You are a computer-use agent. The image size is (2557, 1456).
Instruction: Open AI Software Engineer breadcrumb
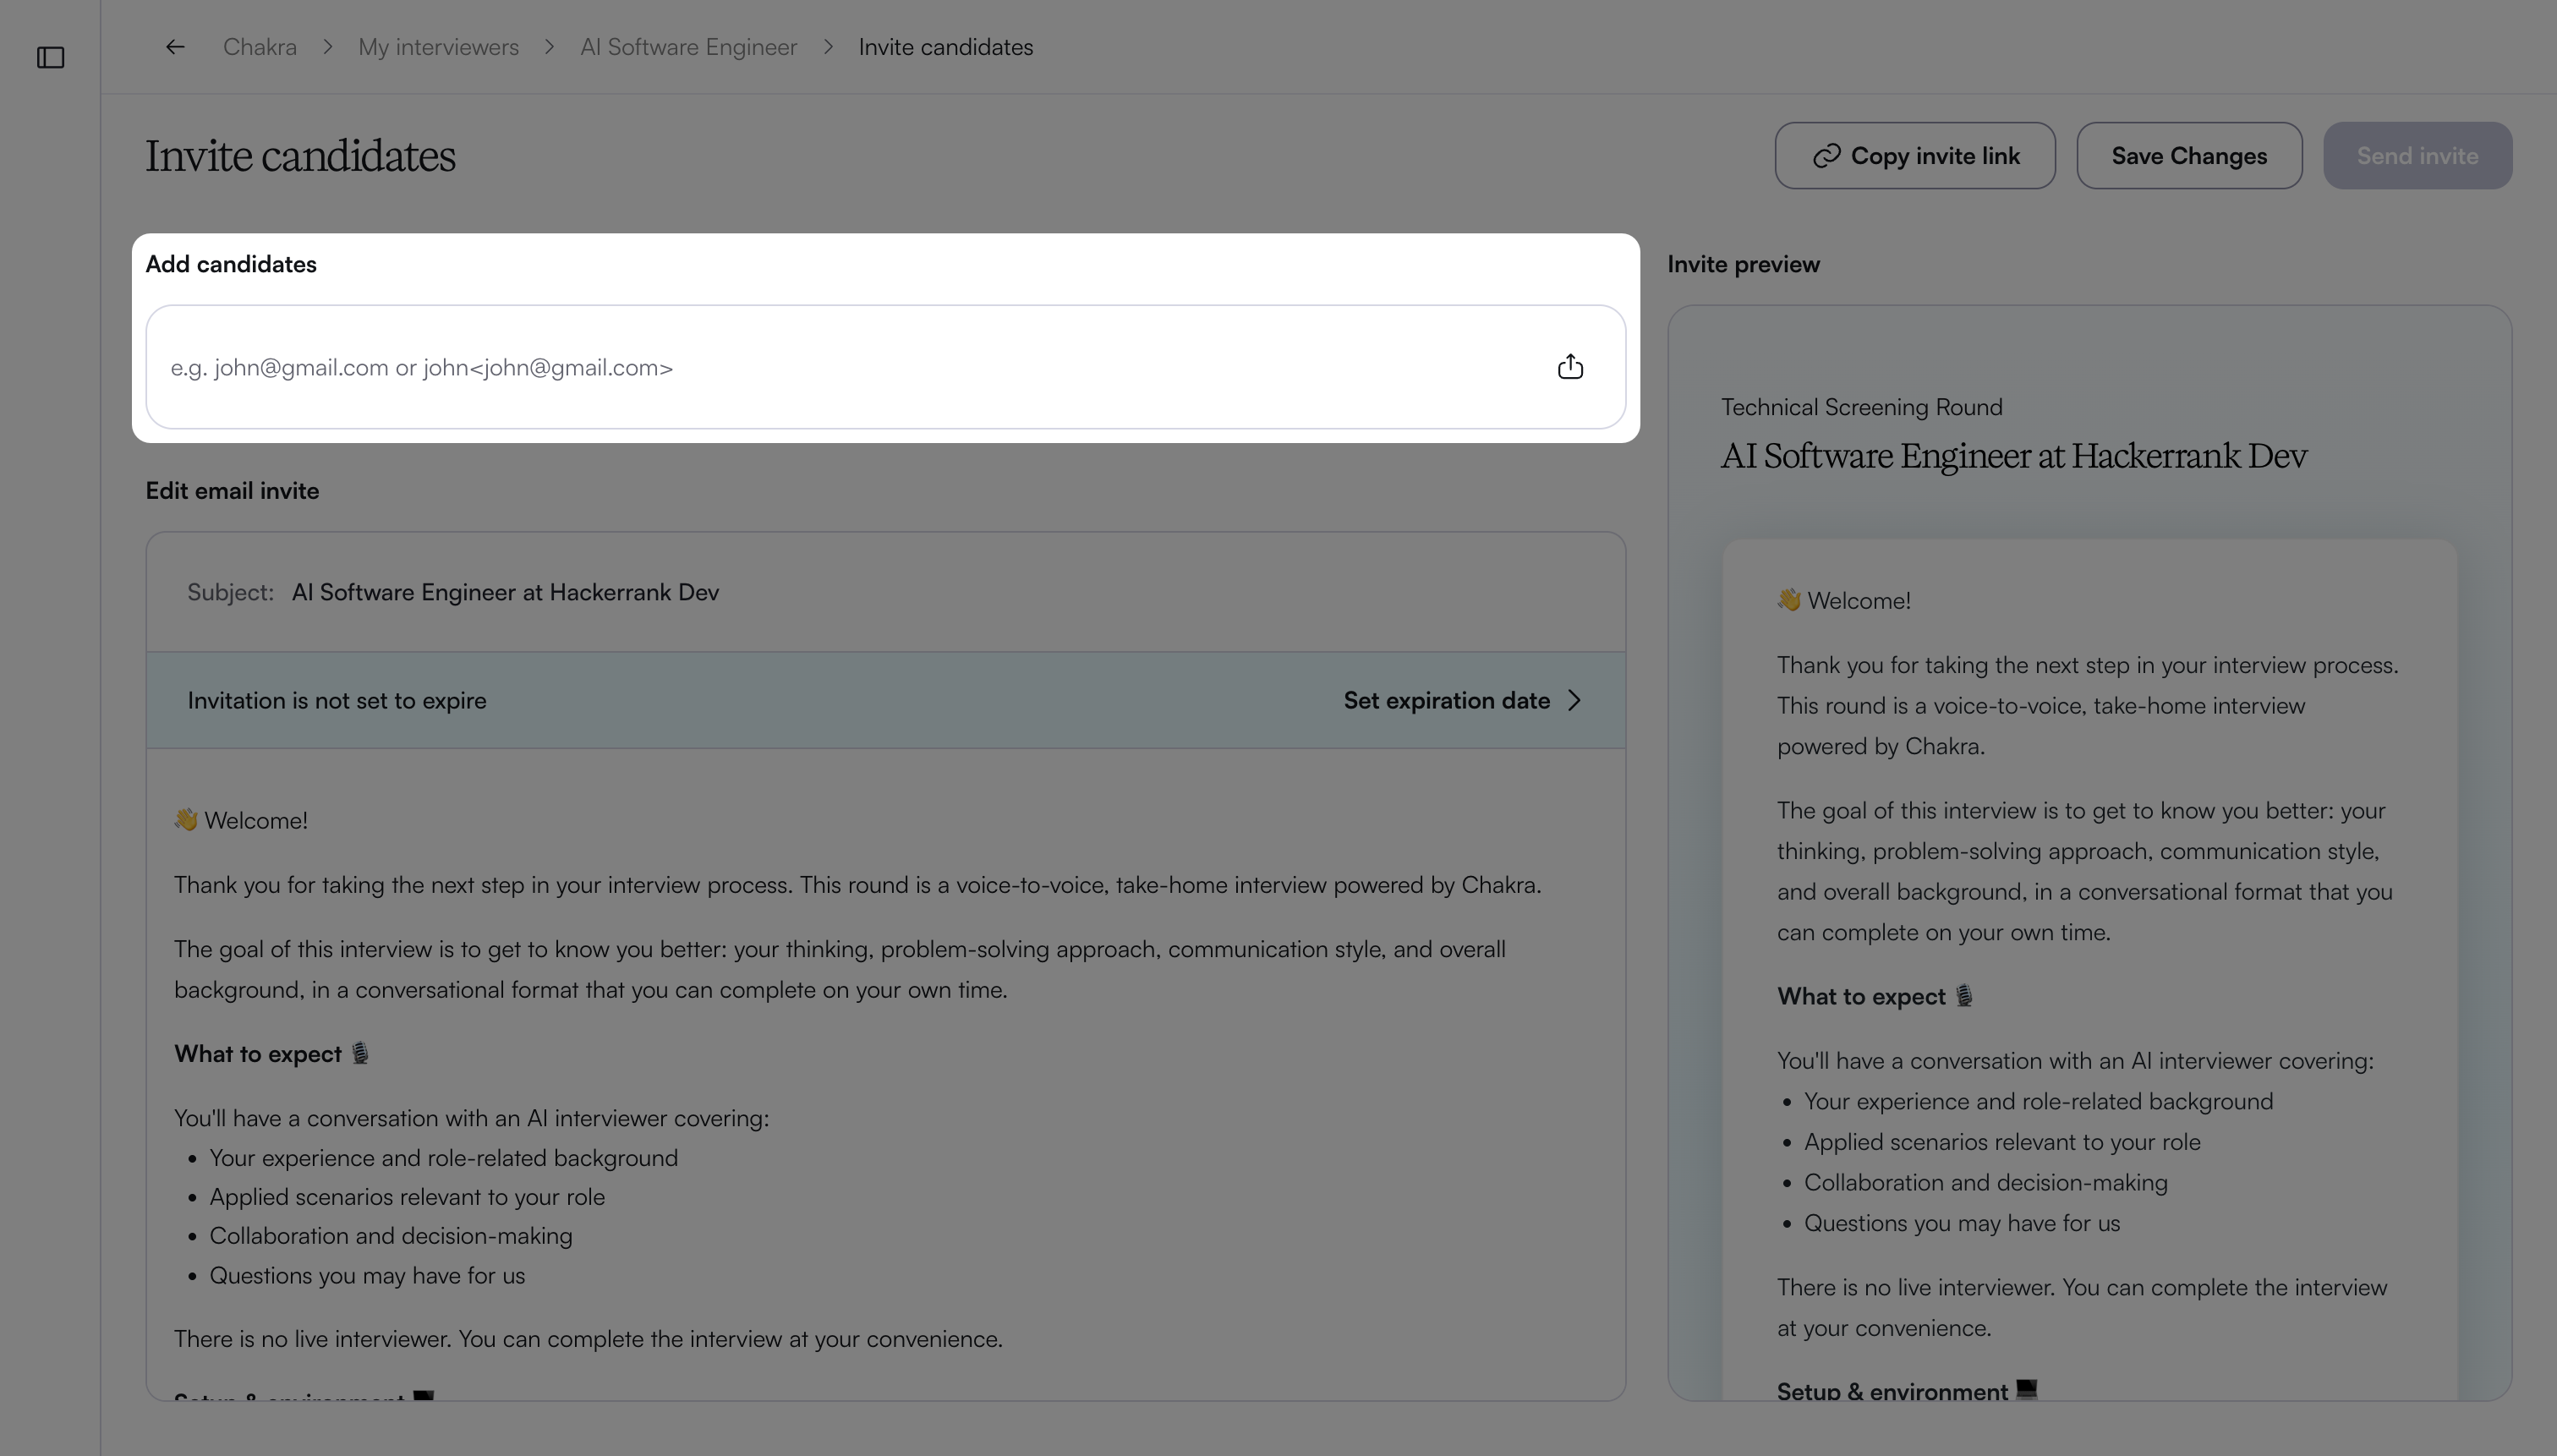pyautogui.click(x=688, y=47)
